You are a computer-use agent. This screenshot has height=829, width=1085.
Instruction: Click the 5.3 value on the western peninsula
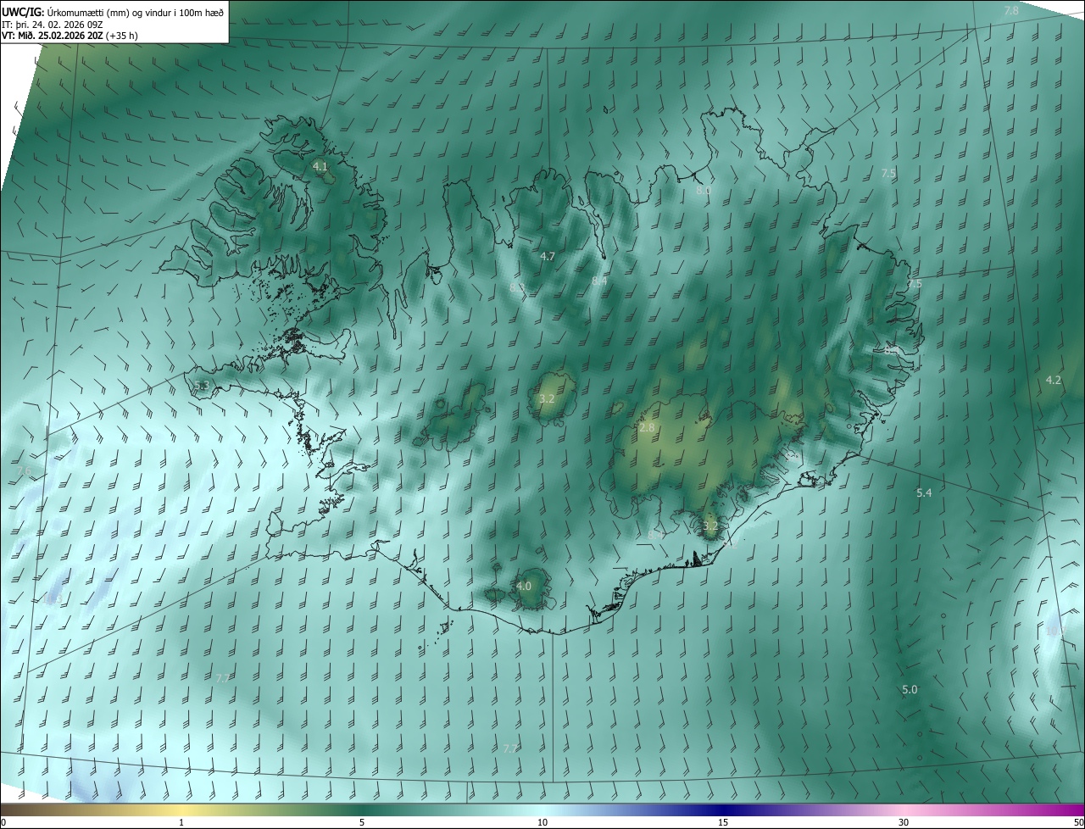201,387
